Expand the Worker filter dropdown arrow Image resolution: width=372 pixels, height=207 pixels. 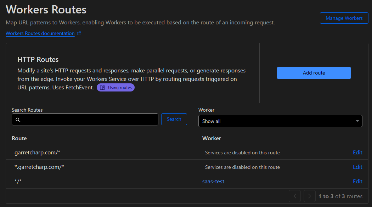click(357, 121)
